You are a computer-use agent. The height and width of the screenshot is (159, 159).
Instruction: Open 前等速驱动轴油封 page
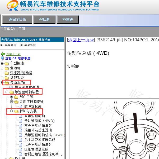click(38, 125)
